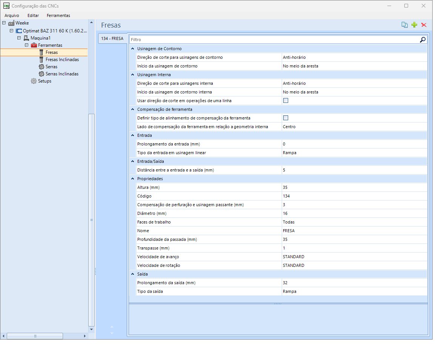
Task: Click the Fresas milling tool icon
Action: click(41, 52)
